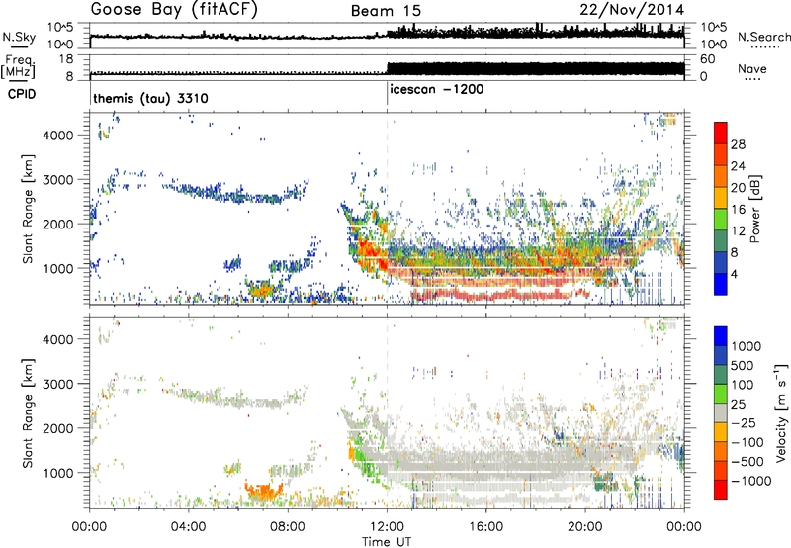The width and height of the screenshot is (791, 548).
Task: Click the '08:00' time tick label
Action: (x=288, y=527)
